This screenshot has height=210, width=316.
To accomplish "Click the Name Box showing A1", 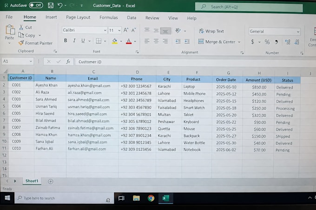I will pos(18,61).
